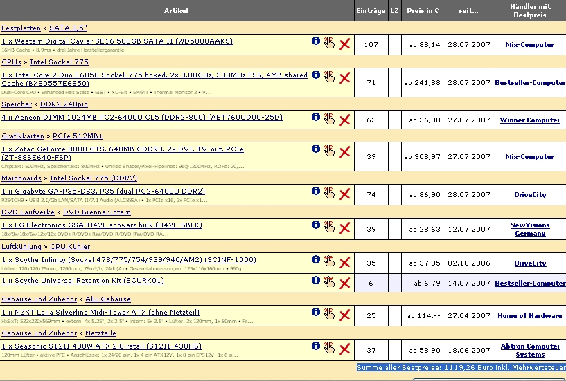
Task: Open the Grafikkarten category link
Action: point(23,136)
